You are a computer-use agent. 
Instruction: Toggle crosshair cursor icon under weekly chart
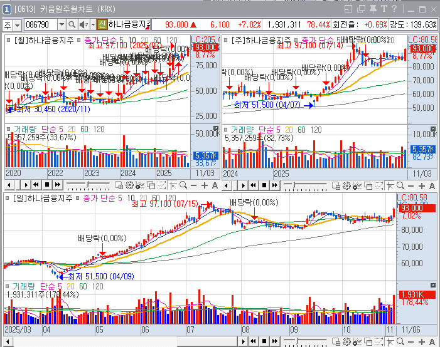pyautogui.click(x=390, y=185)
